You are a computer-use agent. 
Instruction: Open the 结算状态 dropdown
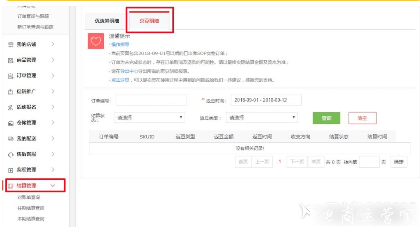(x=149, y=118)
